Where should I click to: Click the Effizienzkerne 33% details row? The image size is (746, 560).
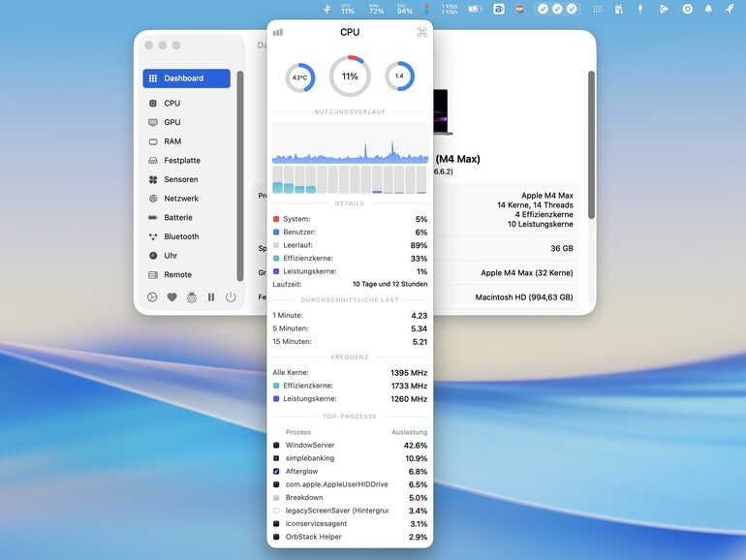pyautogui.click(x=350, y=259)
